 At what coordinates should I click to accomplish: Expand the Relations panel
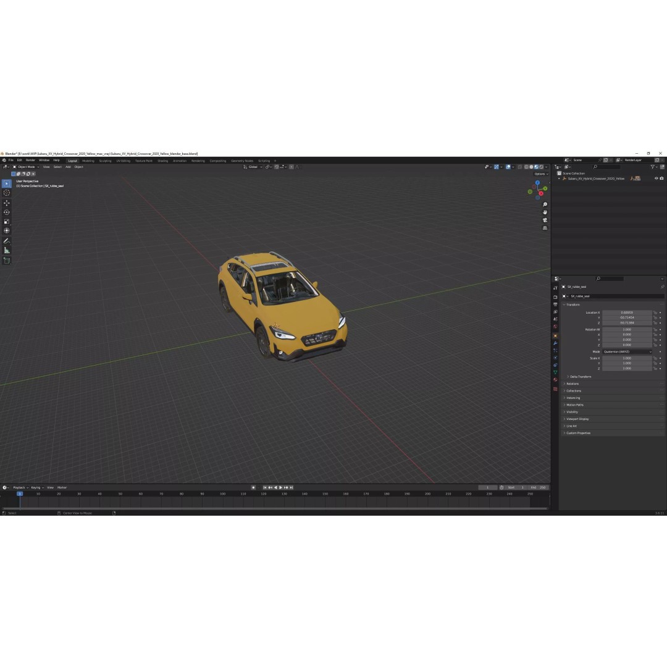pos(572,384)
